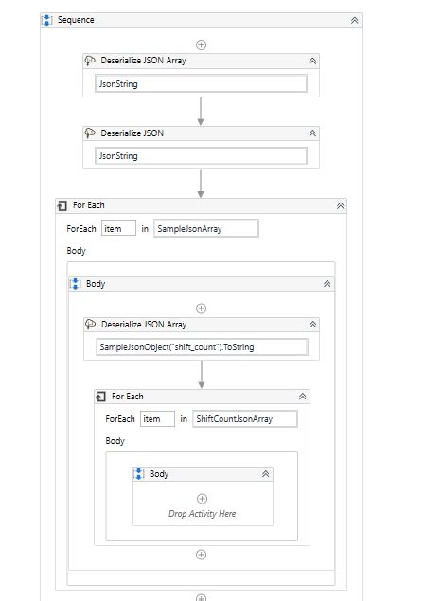443x601 pixels.
Task: Collapse the innermost Body sequence
Action: (266, 474)
